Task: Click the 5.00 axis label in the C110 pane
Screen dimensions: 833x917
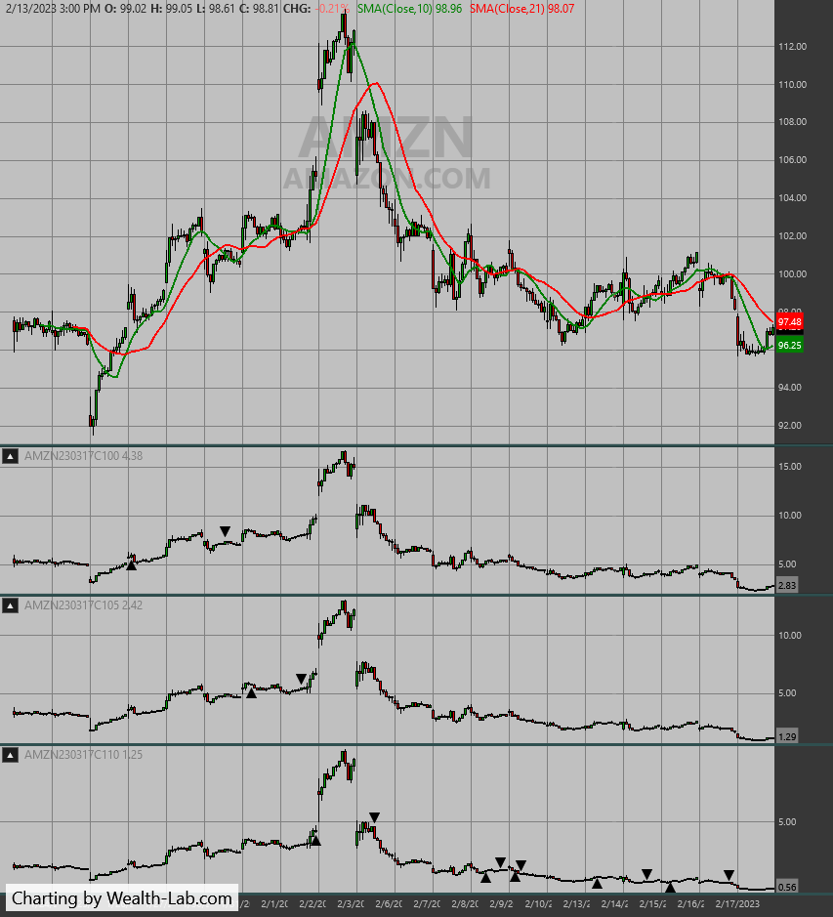Action: tap(787, 822)
